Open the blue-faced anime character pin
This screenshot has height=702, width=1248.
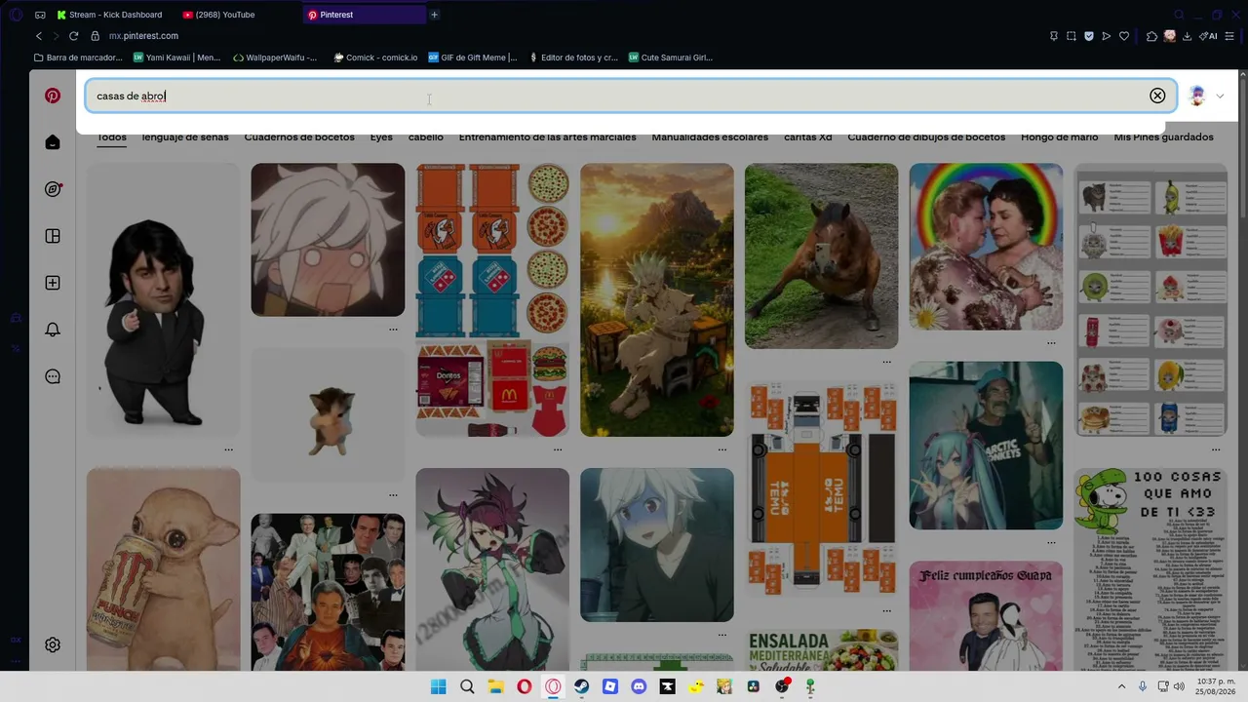(657, 545)
